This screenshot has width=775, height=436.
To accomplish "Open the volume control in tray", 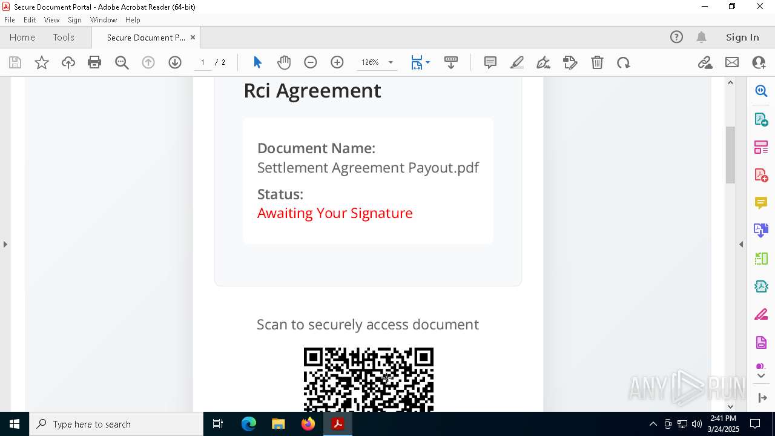I will [697, 424].
